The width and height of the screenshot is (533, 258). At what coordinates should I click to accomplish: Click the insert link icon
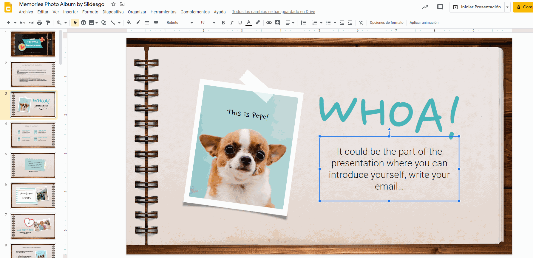point(269,23)
